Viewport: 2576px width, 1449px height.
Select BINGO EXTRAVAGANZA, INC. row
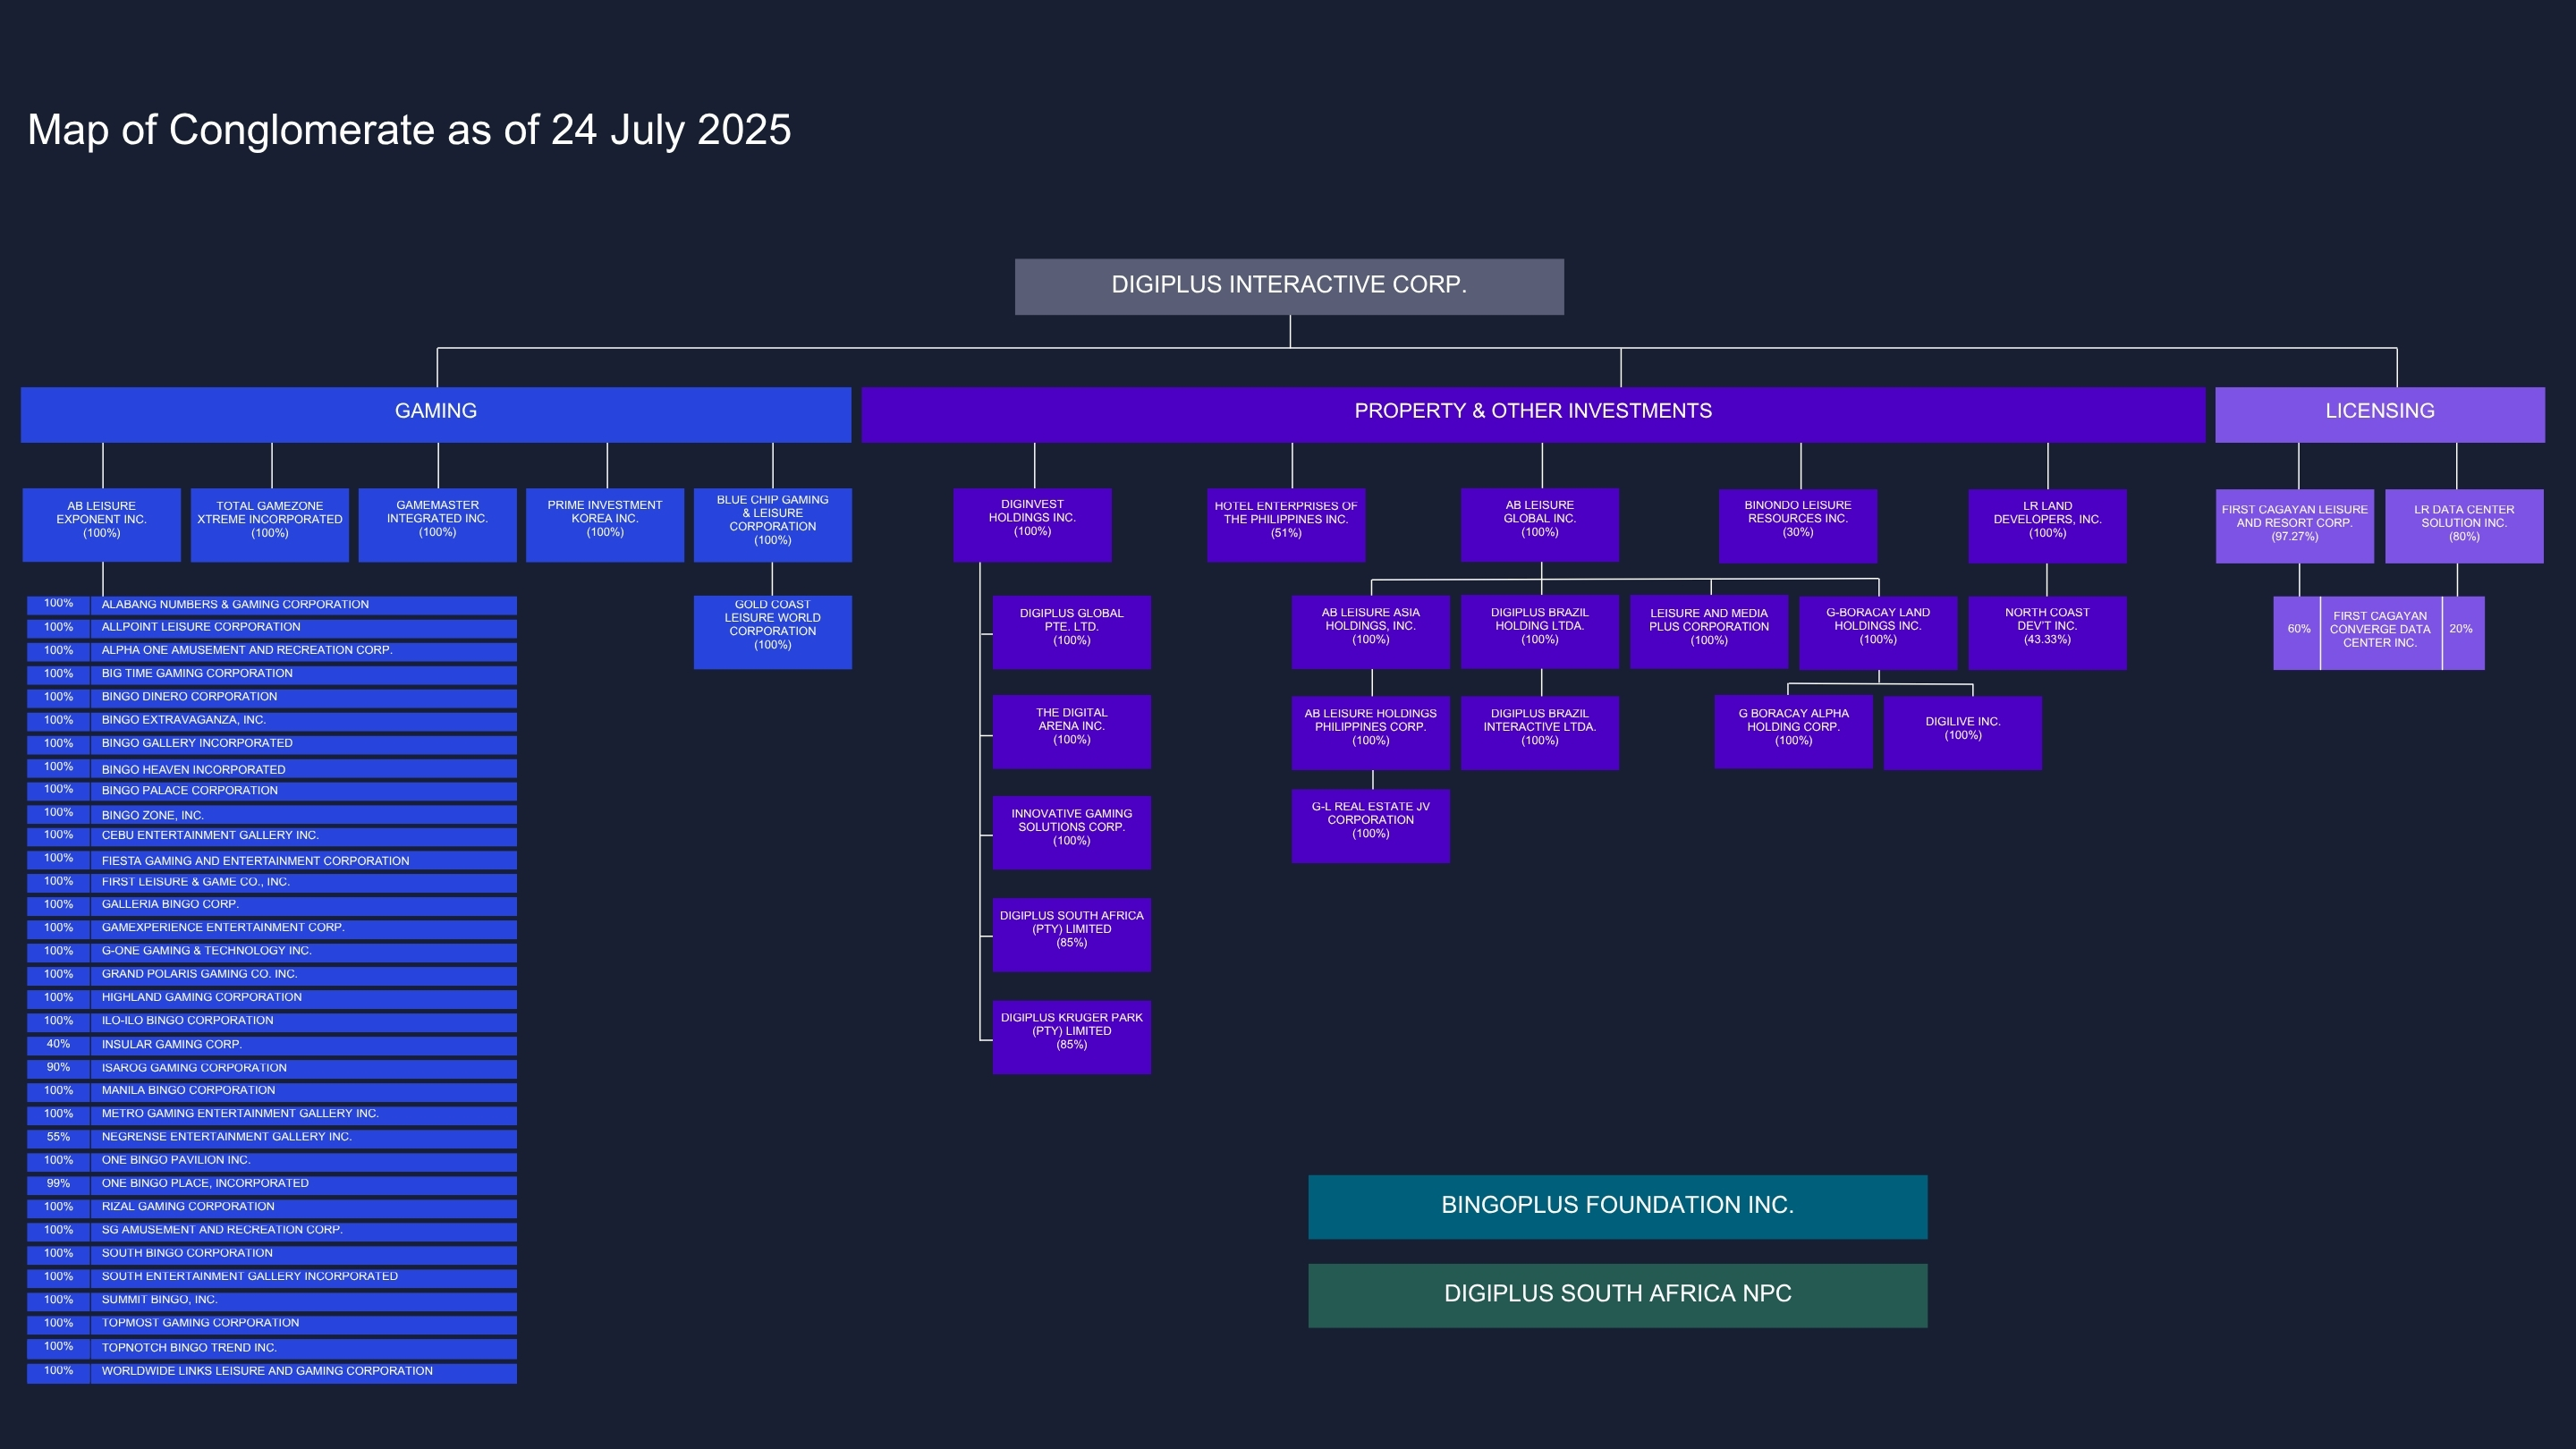272,721
